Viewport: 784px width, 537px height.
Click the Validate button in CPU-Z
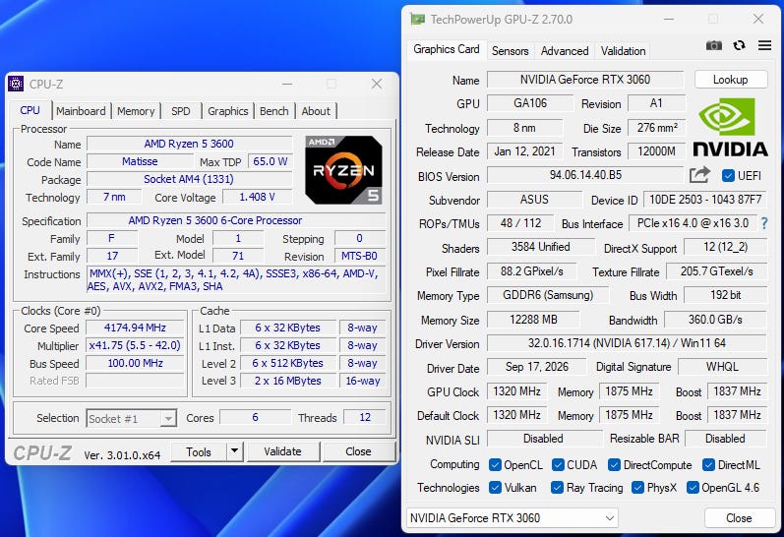click(282, 451)
